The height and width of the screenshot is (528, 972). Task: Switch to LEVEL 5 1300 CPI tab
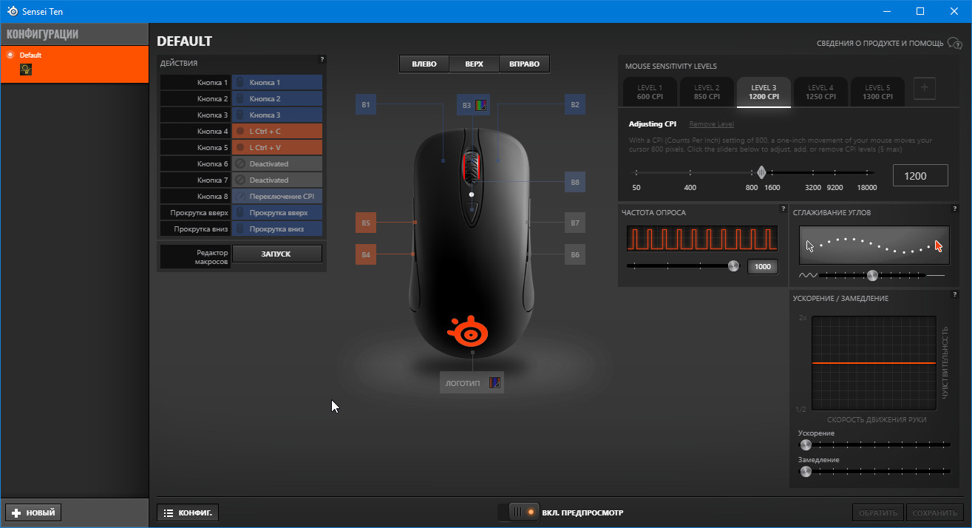point(877,92)
